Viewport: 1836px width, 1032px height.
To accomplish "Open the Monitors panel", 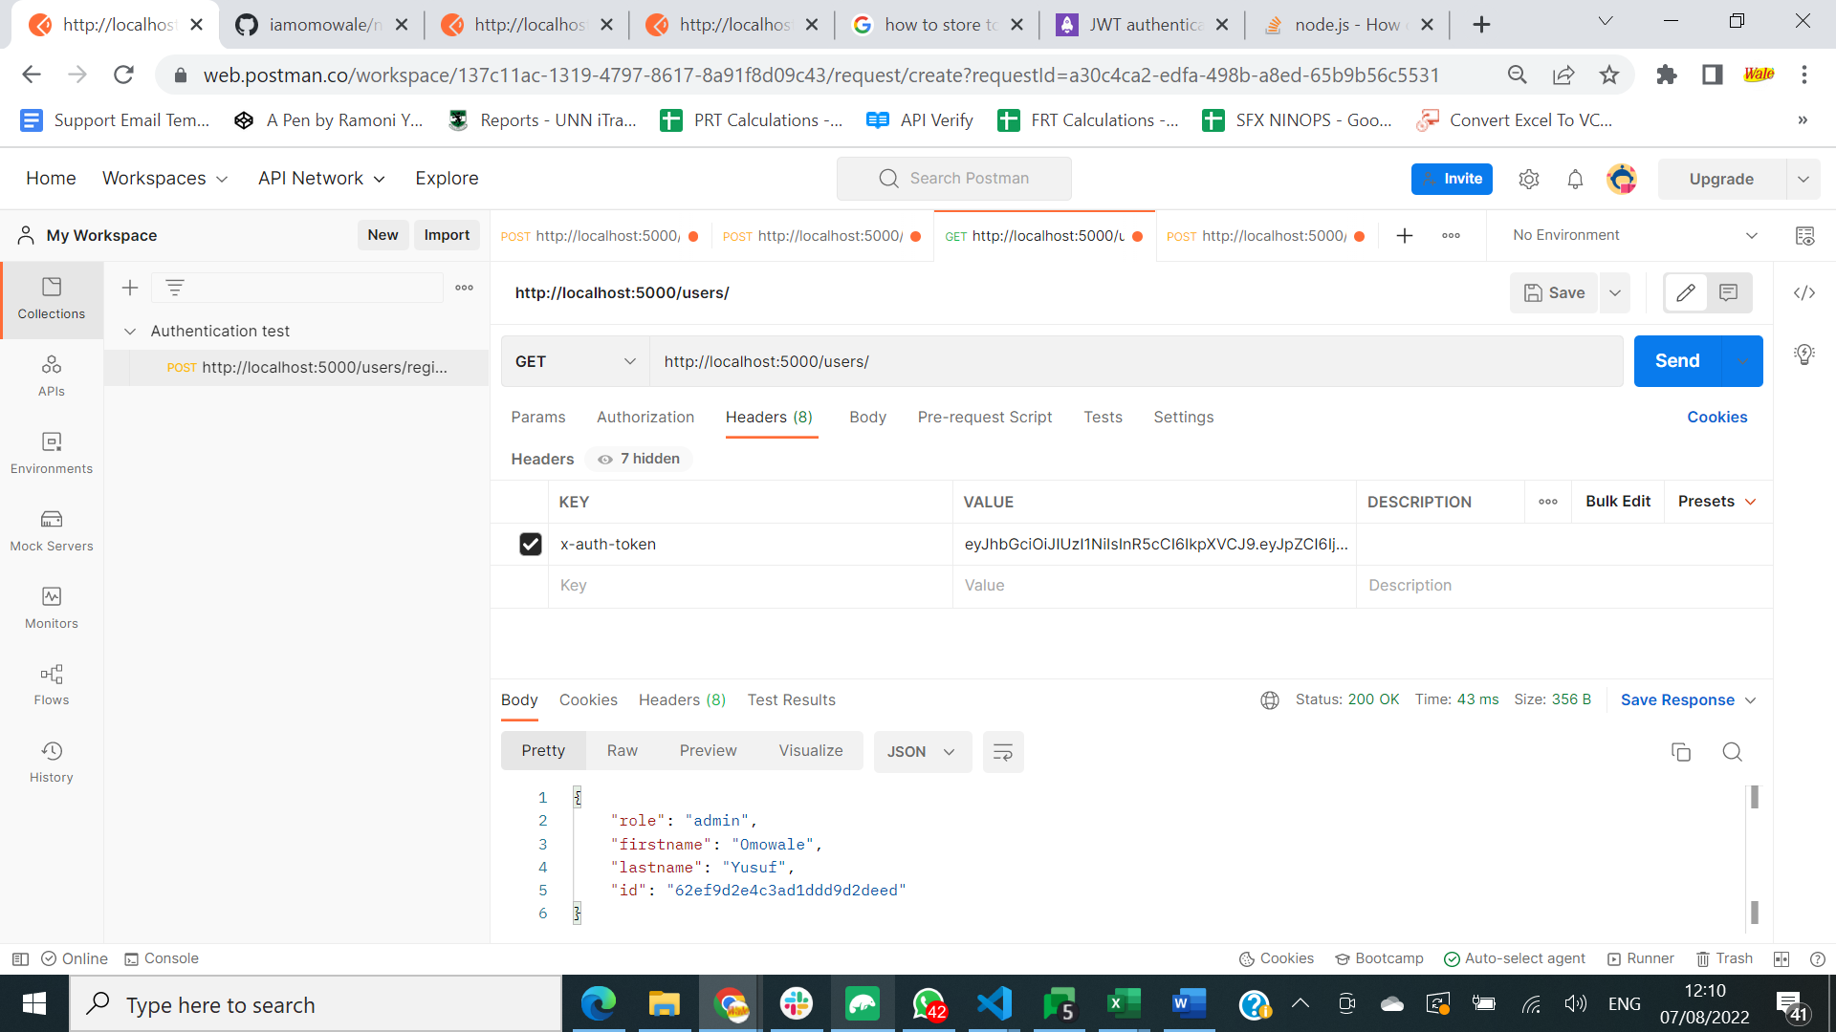I will (x=51, y=607).
